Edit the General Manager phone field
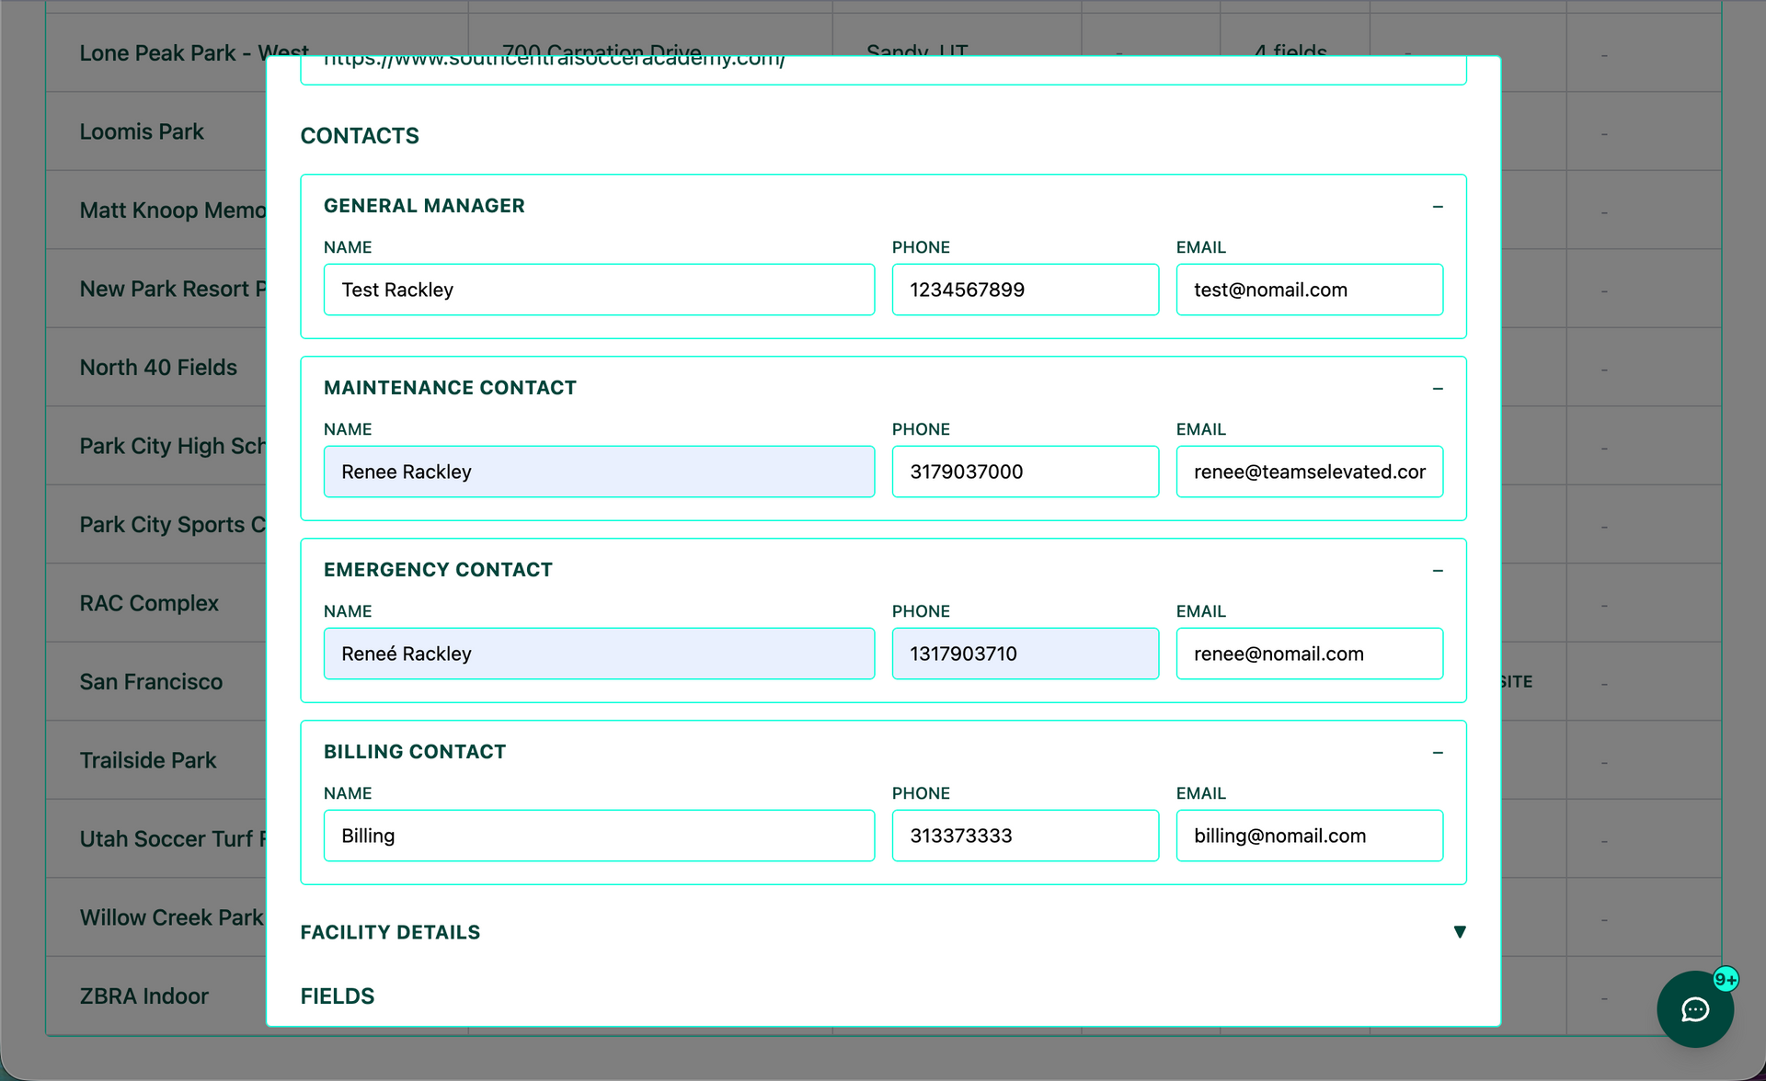1766x1081 pixels. [x=1025, y=290]
